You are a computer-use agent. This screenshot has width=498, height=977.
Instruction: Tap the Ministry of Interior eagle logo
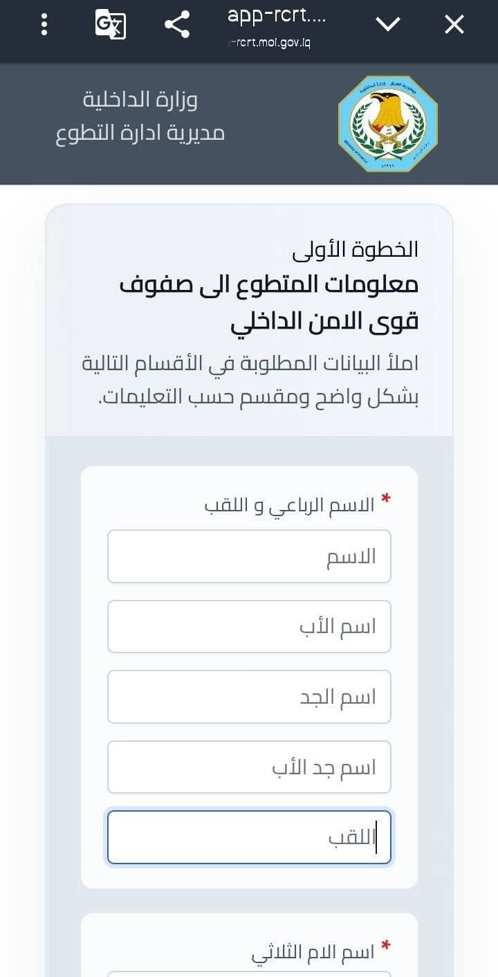click(x=387, y=124)
